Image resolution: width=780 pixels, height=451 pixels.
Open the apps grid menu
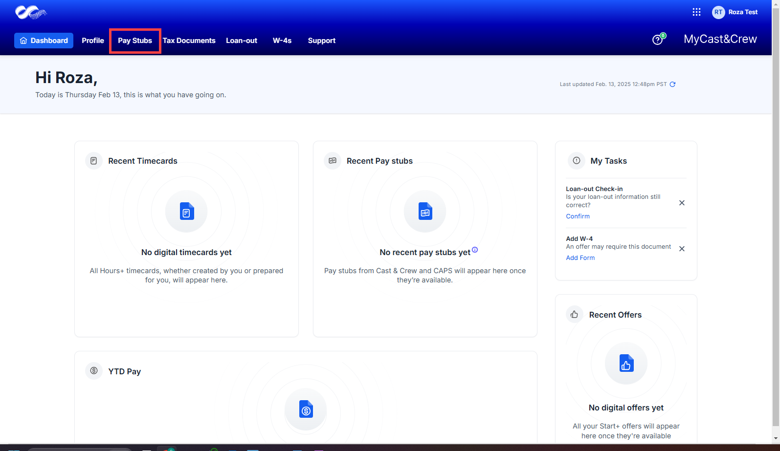click(696, 12)
